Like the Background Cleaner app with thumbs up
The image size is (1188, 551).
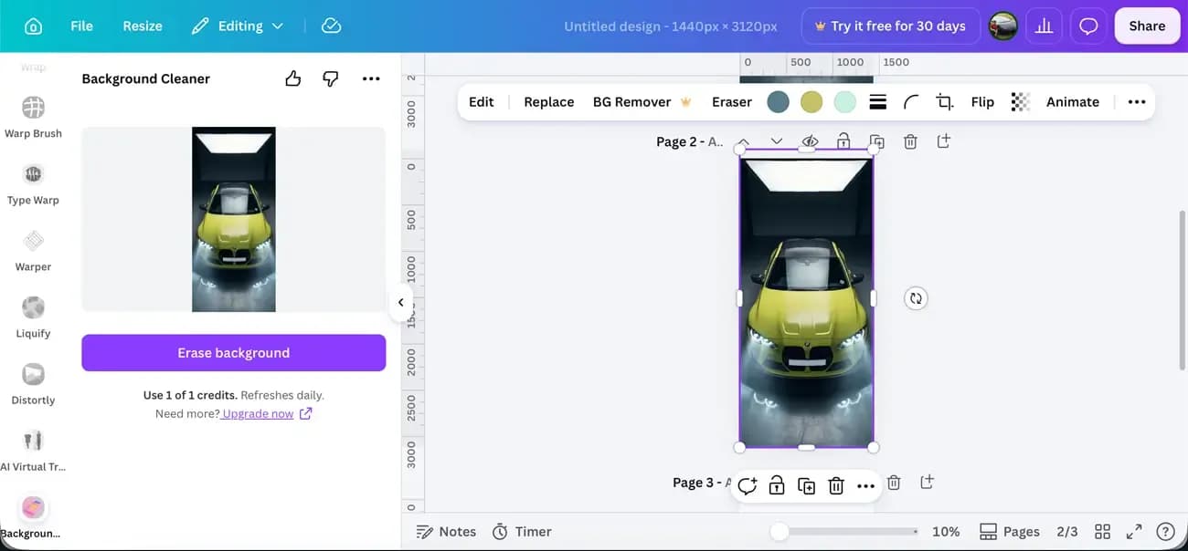coord(292,78)
